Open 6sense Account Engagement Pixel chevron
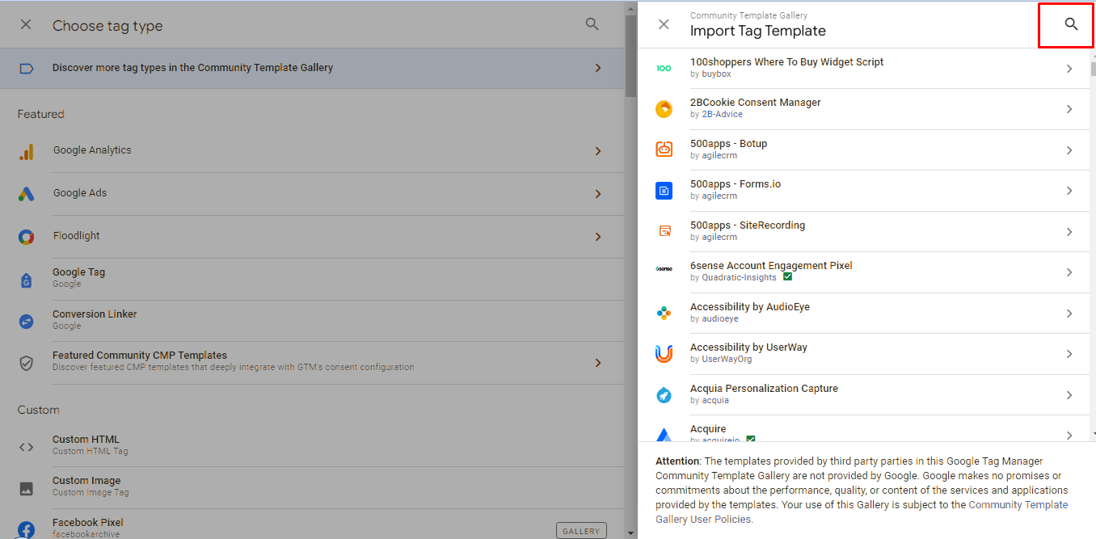This screenshot has width=1096, height=539. (x=1069, y=272)
